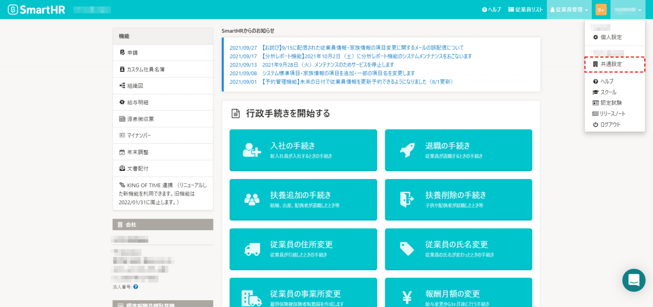Select the カスタム社員名簿 icon
This screenshot has height=307, width=653.
[122, 69]
